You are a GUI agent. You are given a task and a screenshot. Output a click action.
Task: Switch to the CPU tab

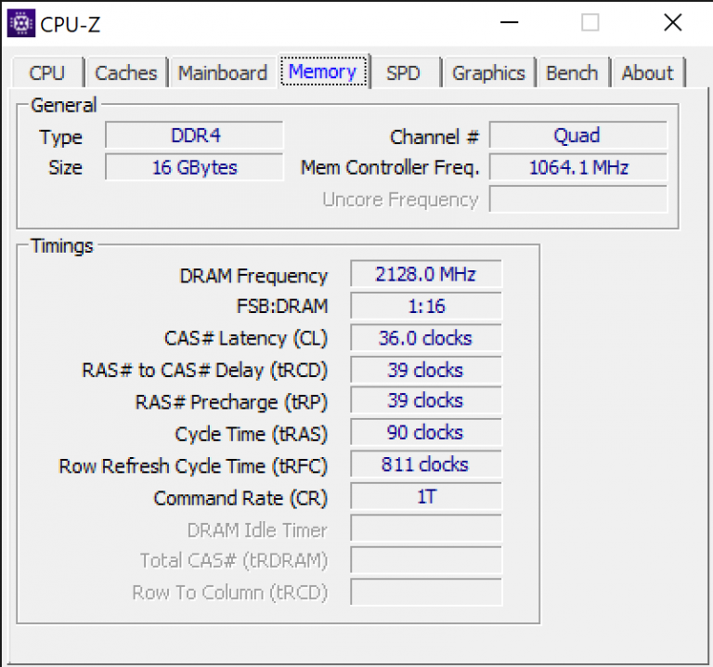[x=47, y=73]
